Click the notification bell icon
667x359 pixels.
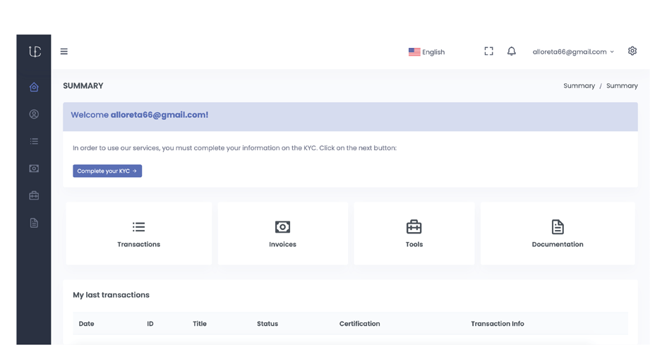click(x=511, y=51)
